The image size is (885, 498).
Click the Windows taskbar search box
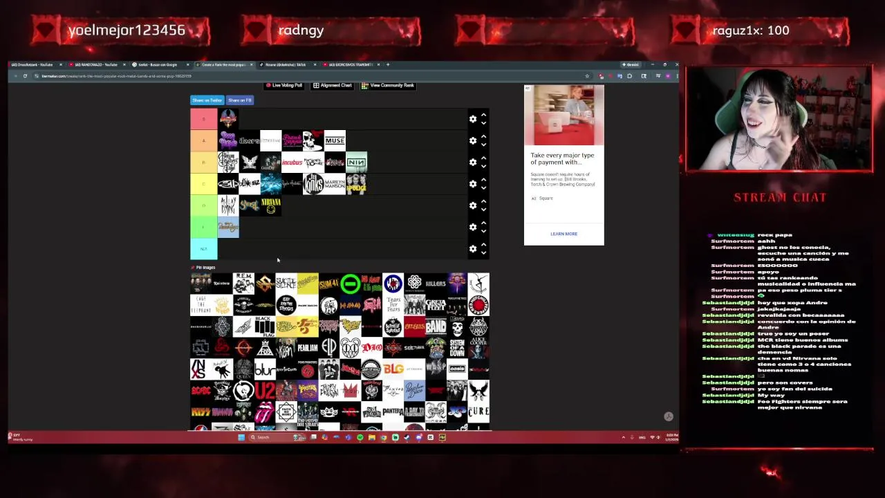pos(277,437)
